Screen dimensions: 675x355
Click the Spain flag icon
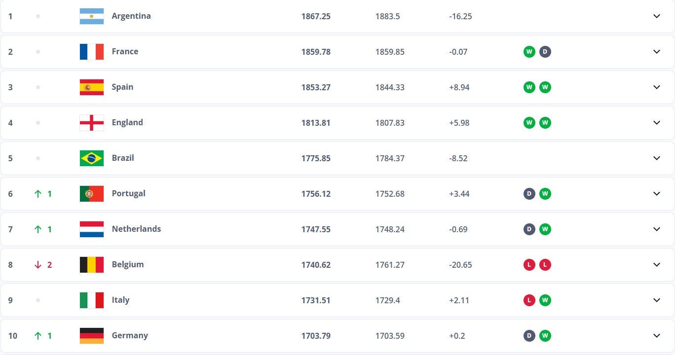92,87
